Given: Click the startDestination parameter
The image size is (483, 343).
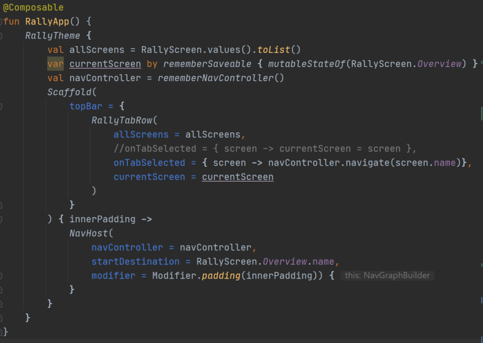Looking at the screenshot, I should coord(135,262).
